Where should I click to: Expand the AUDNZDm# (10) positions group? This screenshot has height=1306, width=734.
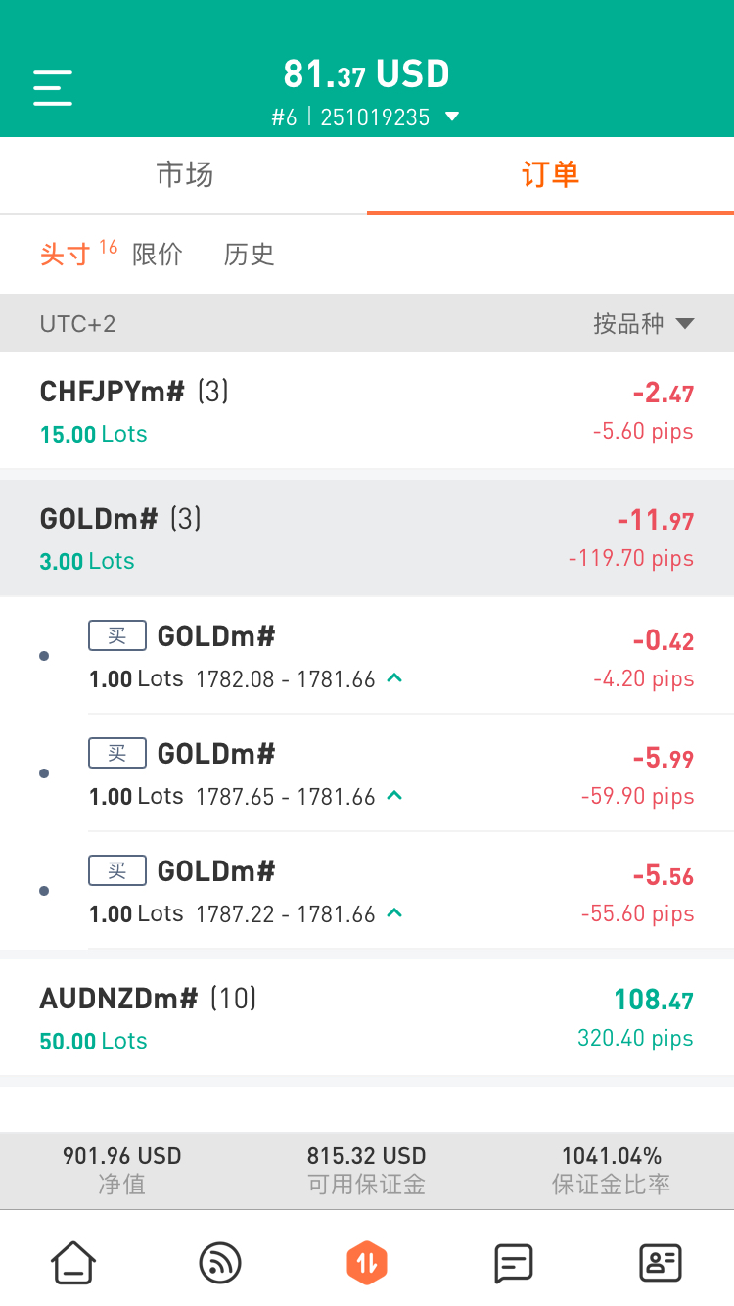point(367,1017)
